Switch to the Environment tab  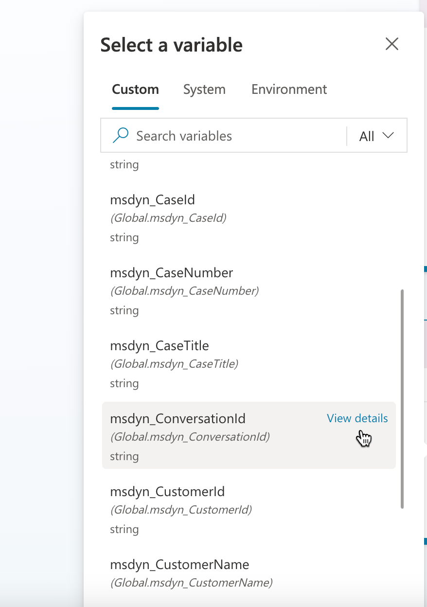(289, 89)
